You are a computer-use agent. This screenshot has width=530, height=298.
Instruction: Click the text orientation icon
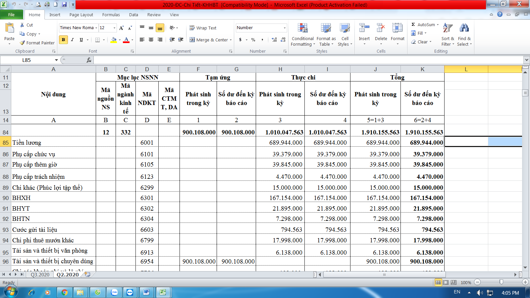coord(172,28)
